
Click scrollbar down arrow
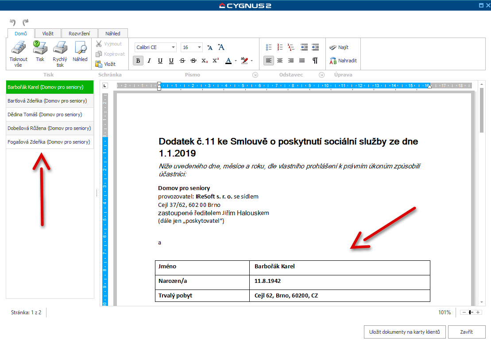click(482, 302)
